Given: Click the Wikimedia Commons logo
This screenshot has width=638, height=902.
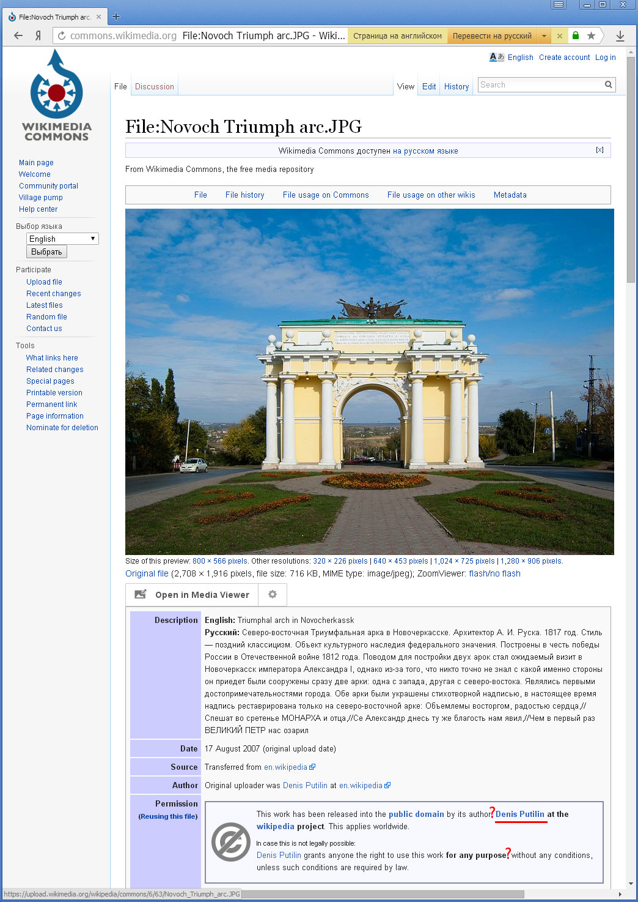Looking at the screenshot, I should 56,96.
